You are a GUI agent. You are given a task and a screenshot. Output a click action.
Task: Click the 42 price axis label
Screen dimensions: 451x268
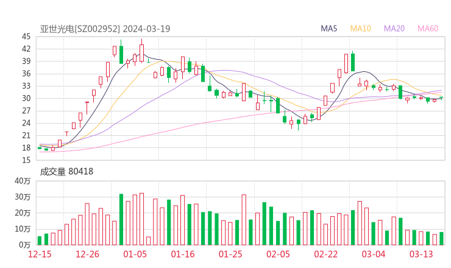click(26, 49)
